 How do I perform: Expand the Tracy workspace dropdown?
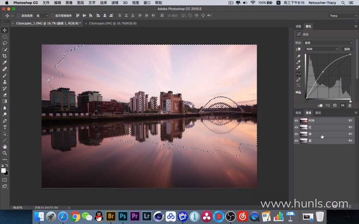pos(343,16)
